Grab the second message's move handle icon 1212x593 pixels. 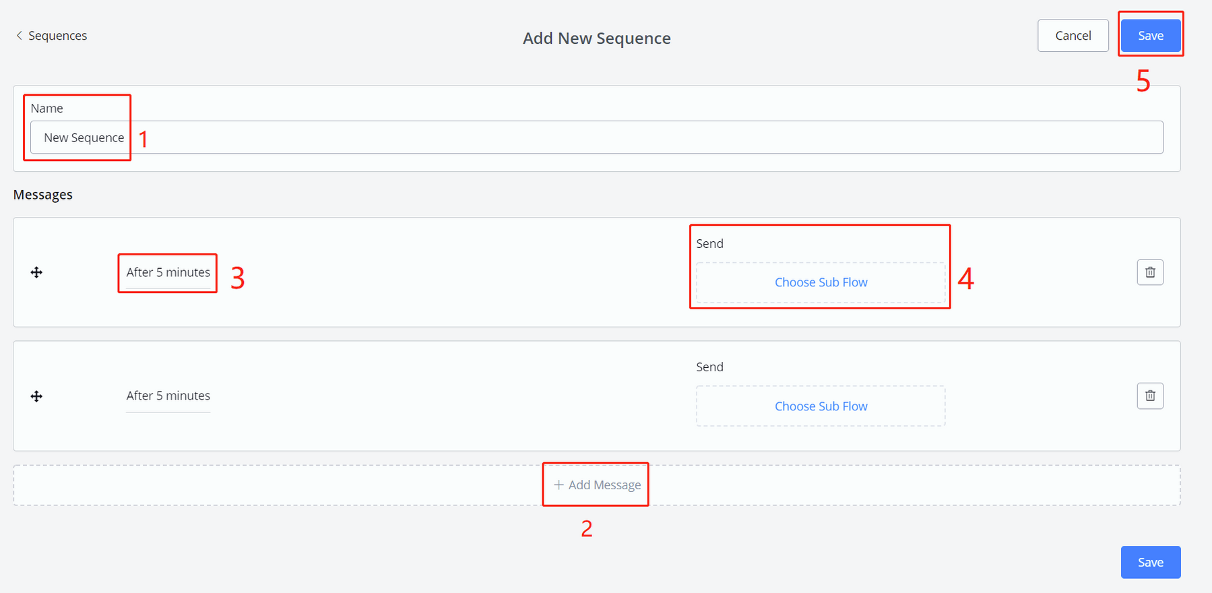(x=37, y=396)
